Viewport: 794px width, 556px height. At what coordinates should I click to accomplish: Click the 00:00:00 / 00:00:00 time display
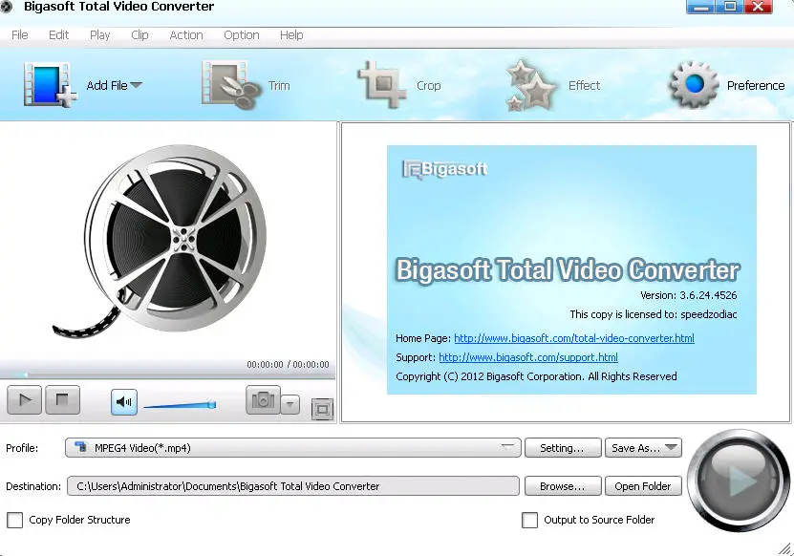(288, 365)
